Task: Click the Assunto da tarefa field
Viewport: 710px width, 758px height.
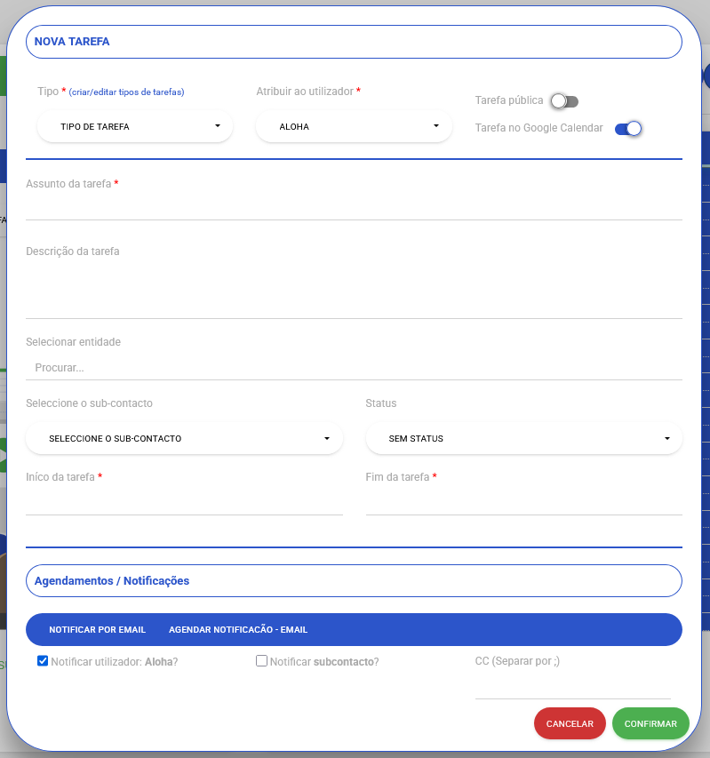Action: tap(354, 207)
